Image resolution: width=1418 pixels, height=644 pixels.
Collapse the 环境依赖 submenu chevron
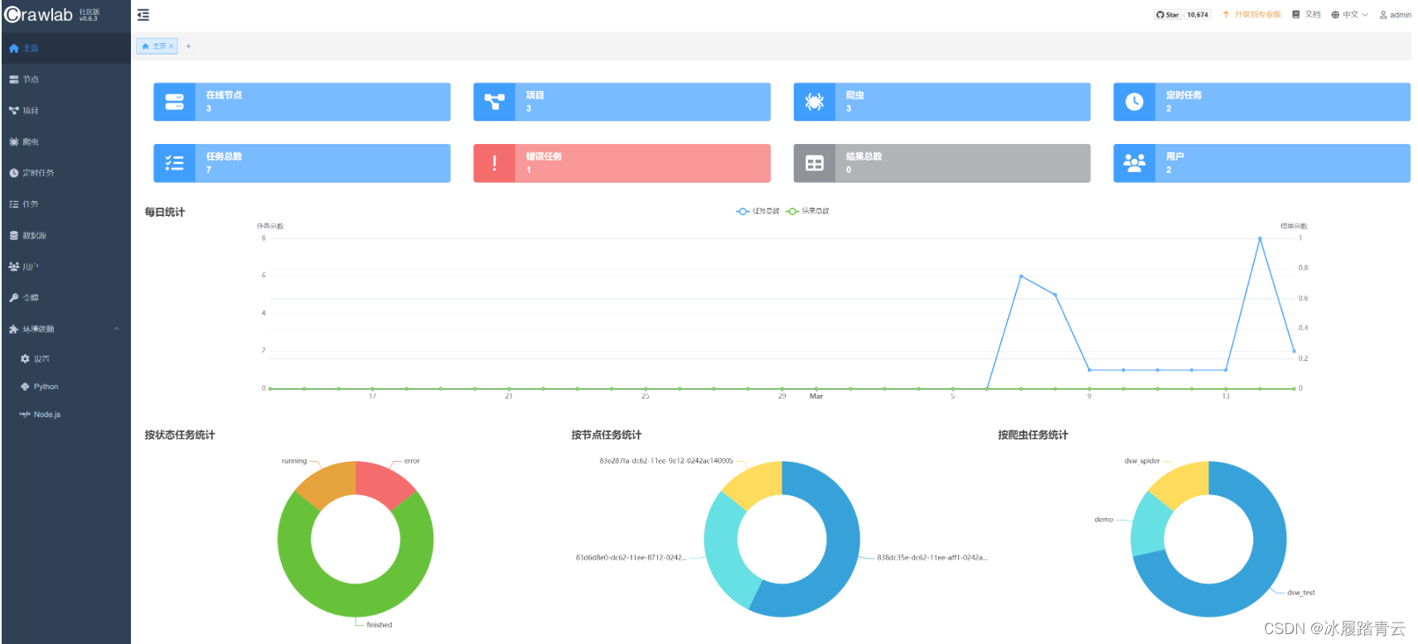117,329
